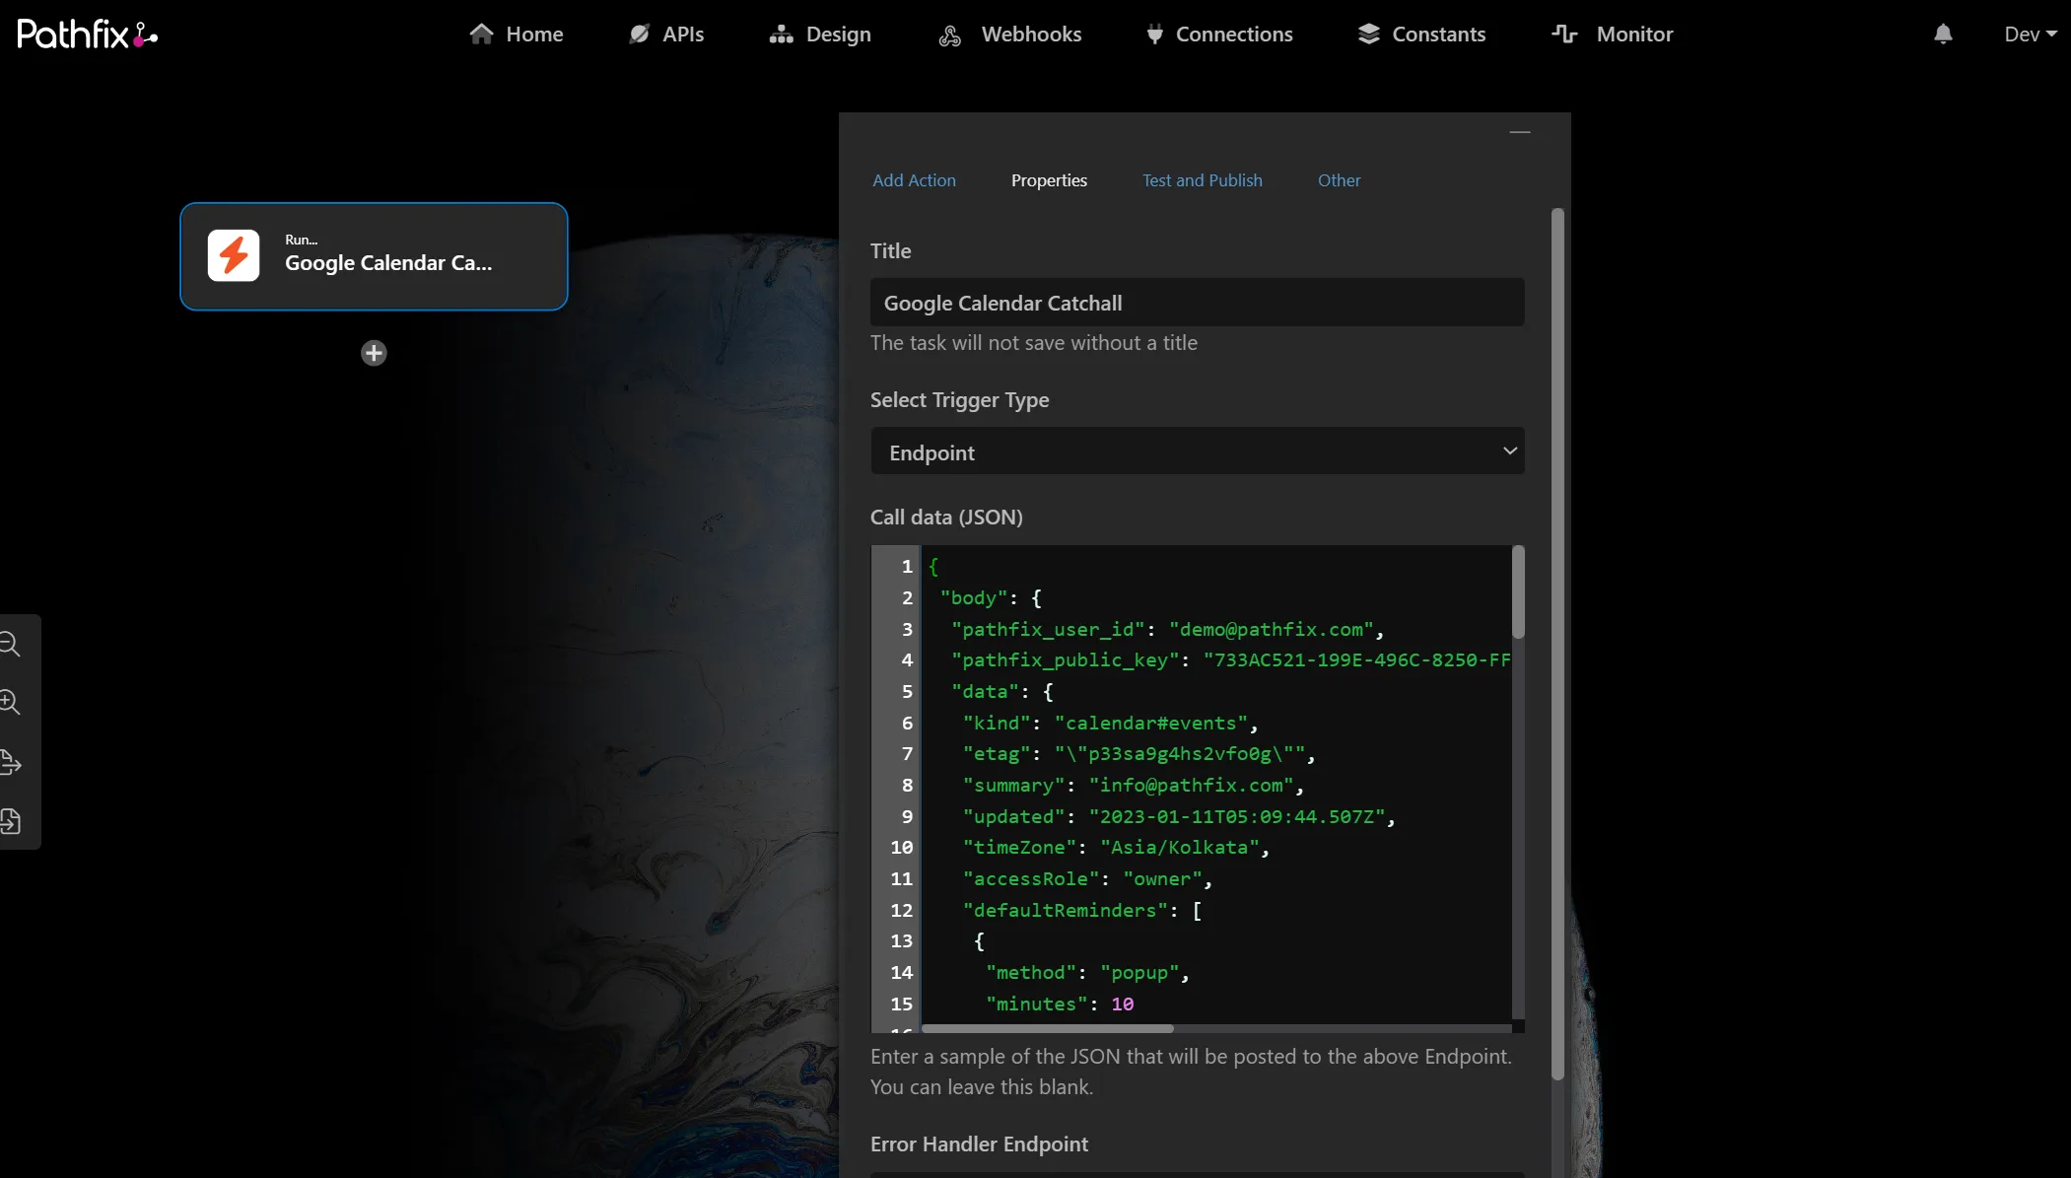Click the Pathfix logo
Image resolution: width=2071 pixels, height=1178 pixels.
(87, 35)
